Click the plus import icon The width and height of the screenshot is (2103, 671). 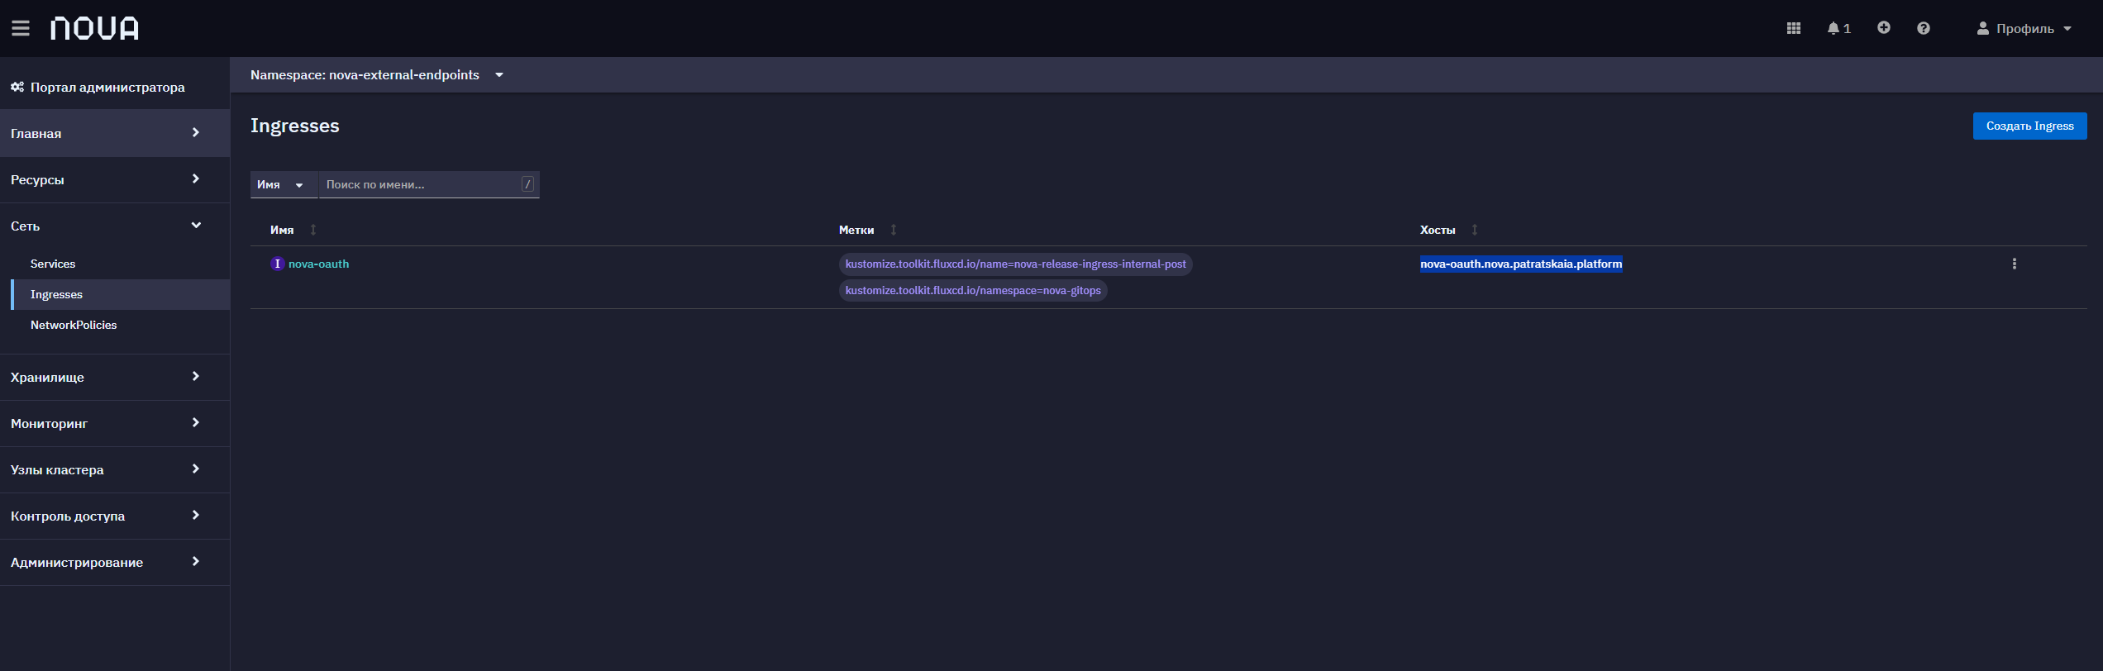point(1883,28)
